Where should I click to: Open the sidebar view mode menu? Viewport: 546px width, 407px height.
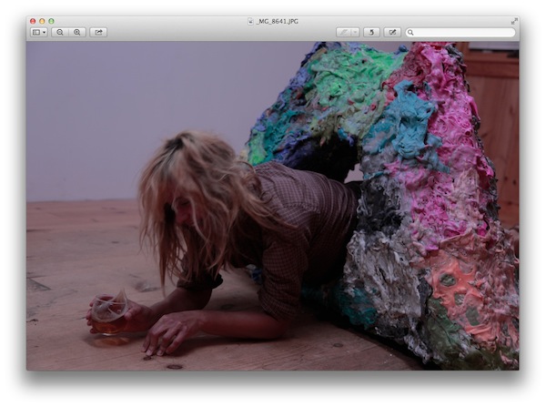(x=38, y=32)
